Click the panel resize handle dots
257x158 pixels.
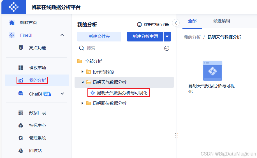click(x=177, y=135)
